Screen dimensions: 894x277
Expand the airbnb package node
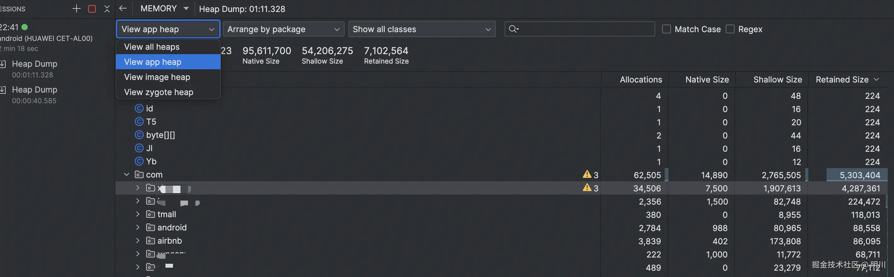[x=138, y=240]
